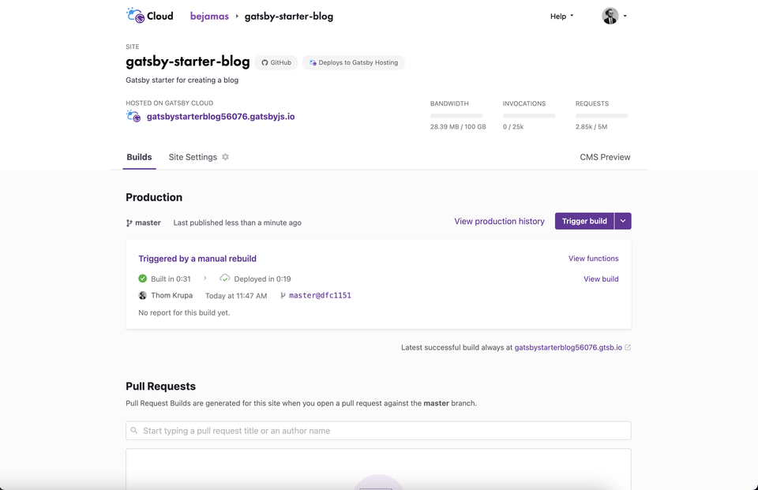The width and height of the screenshot is (758, 490).
Task: Click the '28.39 MB / 100 GB' value
Action: (458, 126)
